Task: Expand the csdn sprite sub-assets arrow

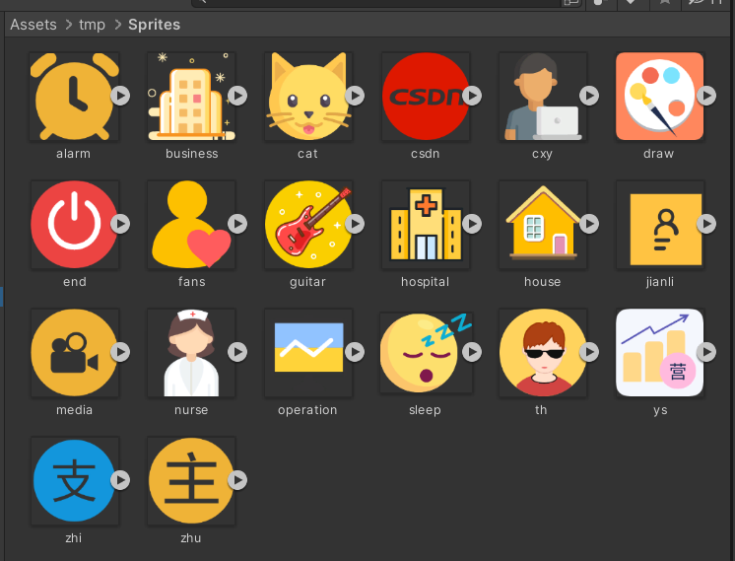Action: coord(472,96)
